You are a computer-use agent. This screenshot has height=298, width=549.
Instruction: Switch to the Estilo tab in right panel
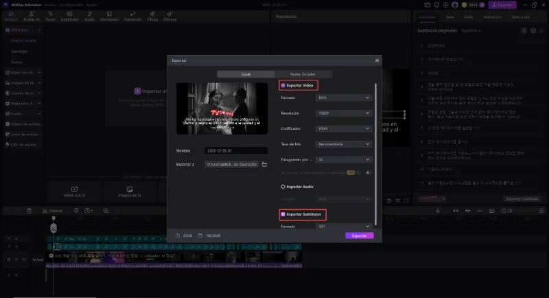click(x=469, y=16)
